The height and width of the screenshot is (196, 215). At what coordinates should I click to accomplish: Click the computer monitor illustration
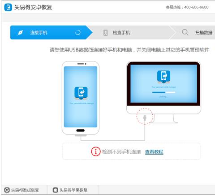(x=163, y=92)
